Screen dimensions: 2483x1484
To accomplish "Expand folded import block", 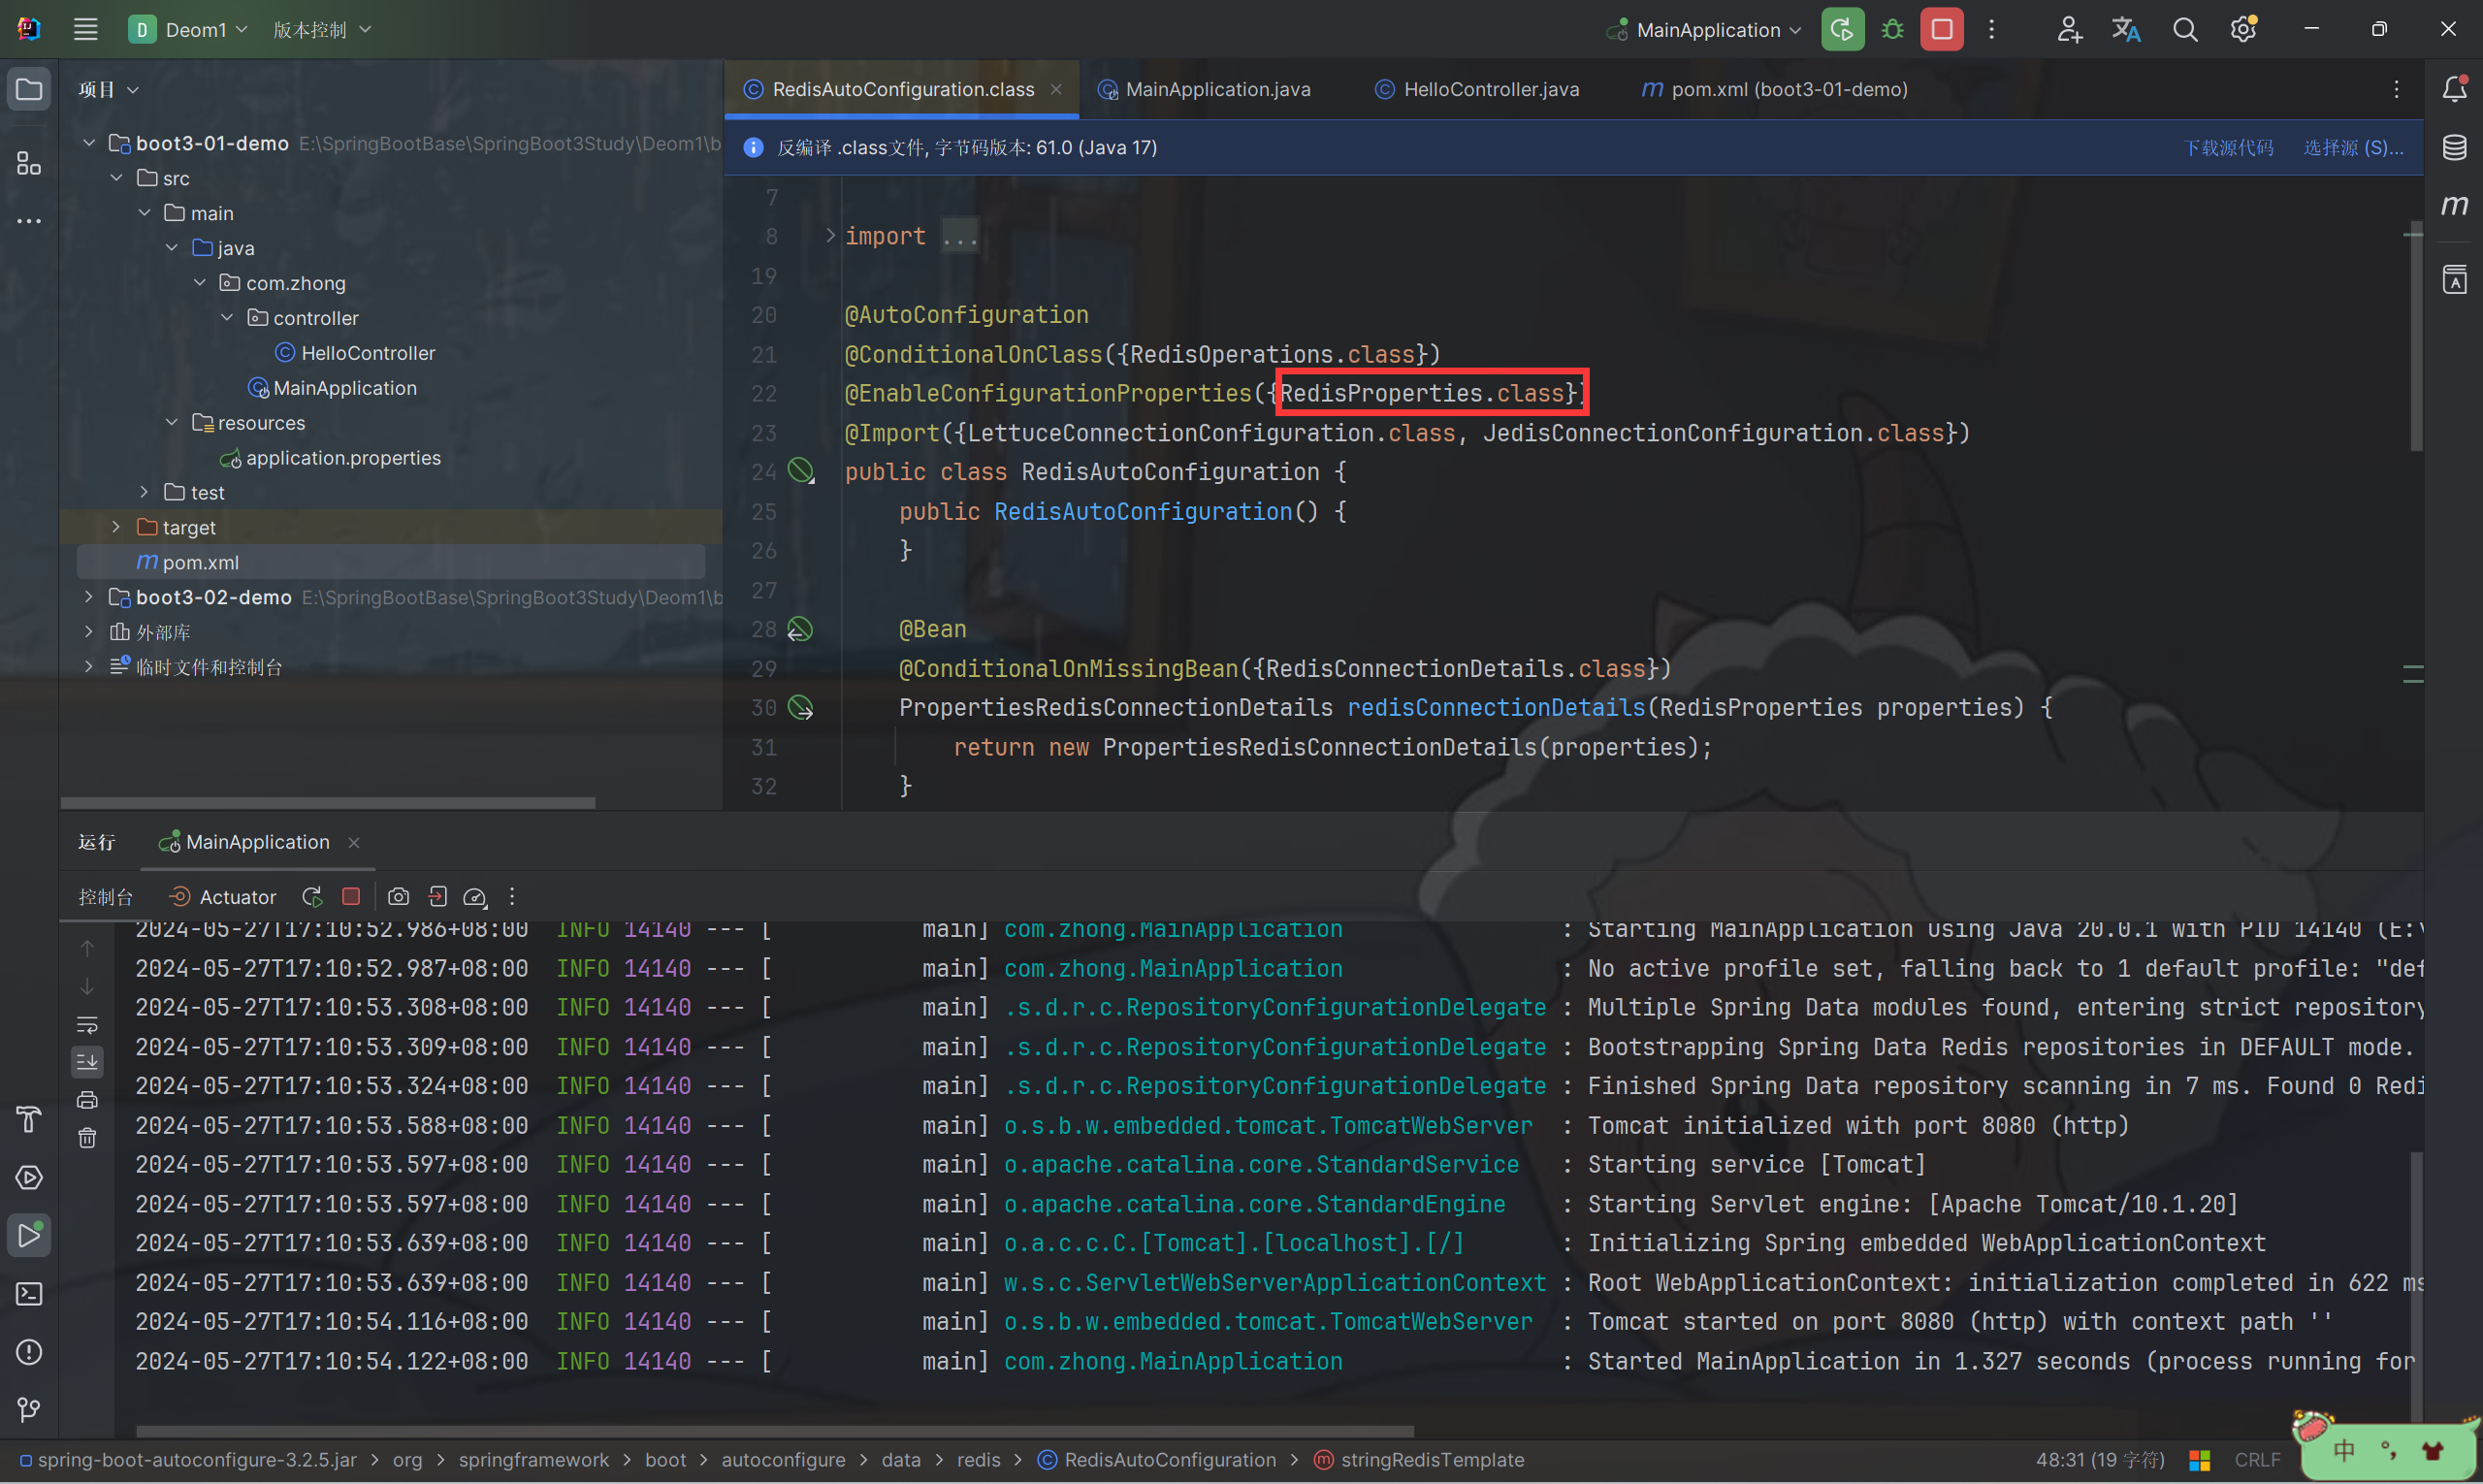I will (x=830, y=236).
